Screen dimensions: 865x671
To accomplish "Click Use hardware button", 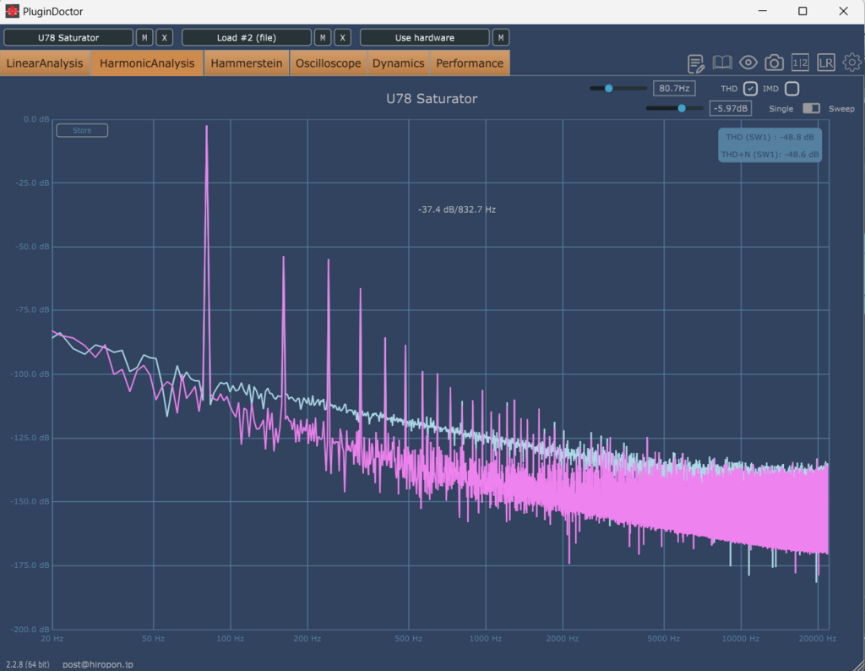I will pyautogui.click(x=425, y=37).
